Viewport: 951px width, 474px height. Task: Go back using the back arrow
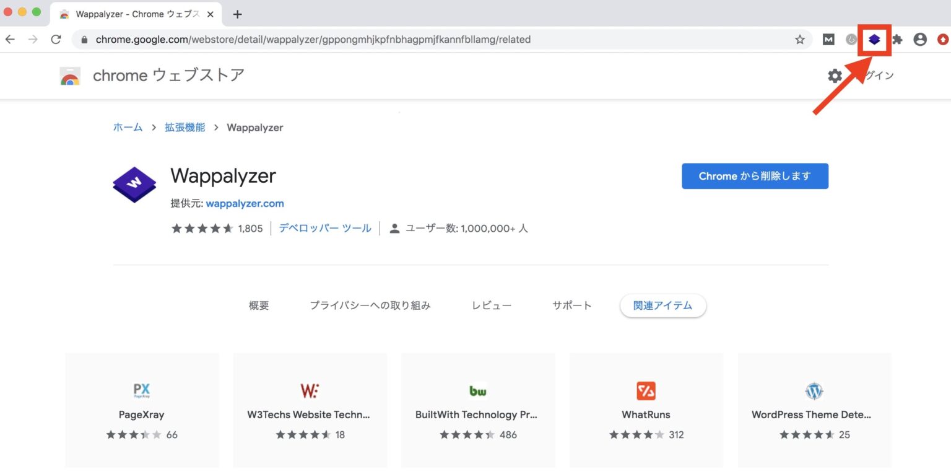click(10, 39)
